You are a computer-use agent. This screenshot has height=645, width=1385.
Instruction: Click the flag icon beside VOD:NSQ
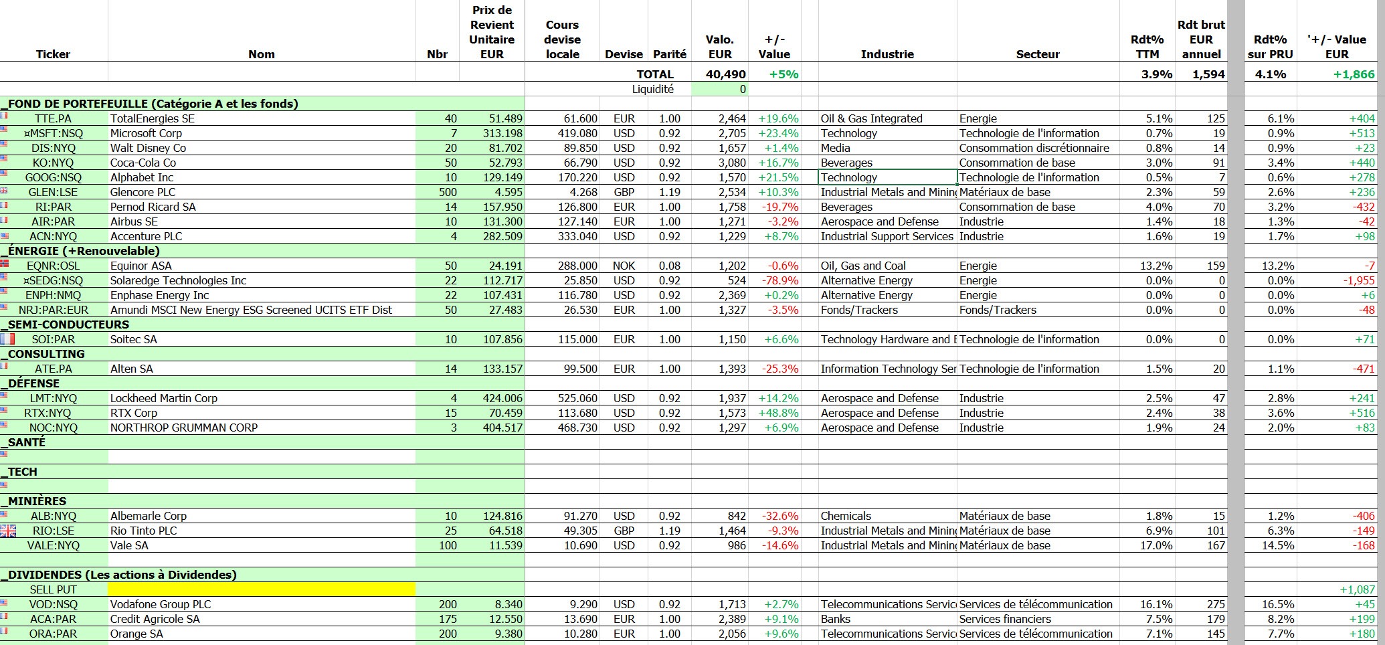point(3,602)
